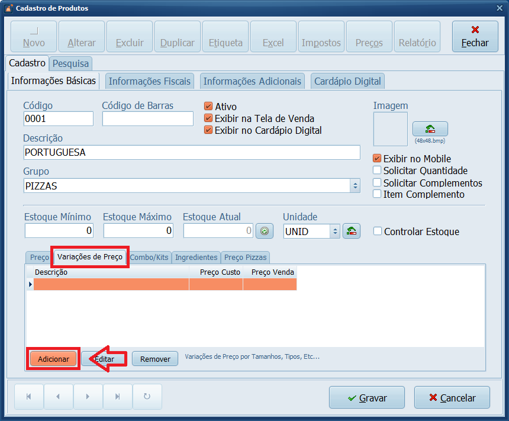
Task: Switch to Pesquisa tab
Action: pyautogui.click(x=70, y=63)
